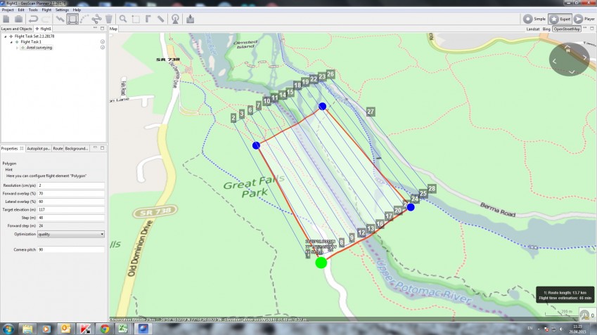Screen dimensions: 597x335
Task: Collapse the Flight Task 1 tree node
Action: point(11,42)
